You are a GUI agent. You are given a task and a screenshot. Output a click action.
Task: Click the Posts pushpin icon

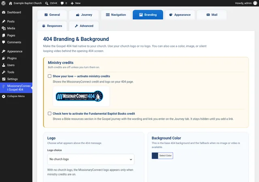click(4, 21)
